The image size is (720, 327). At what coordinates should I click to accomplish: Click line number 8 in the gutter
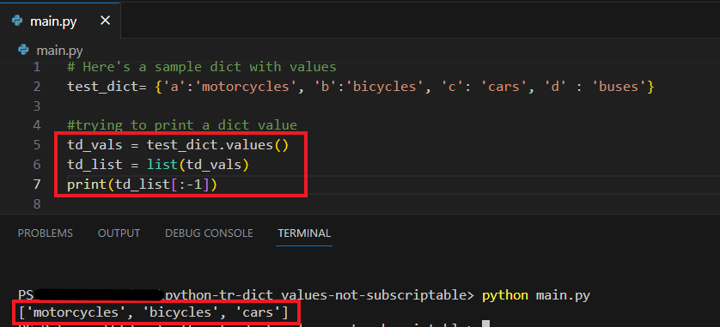click(37, 203)
